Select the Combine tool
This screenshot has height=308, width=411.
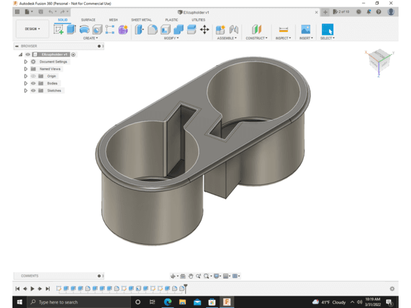[179, 29]
